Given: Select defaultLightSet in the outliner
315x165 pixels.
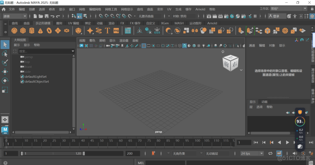Looking at the screenshot, I should point(36,77).
